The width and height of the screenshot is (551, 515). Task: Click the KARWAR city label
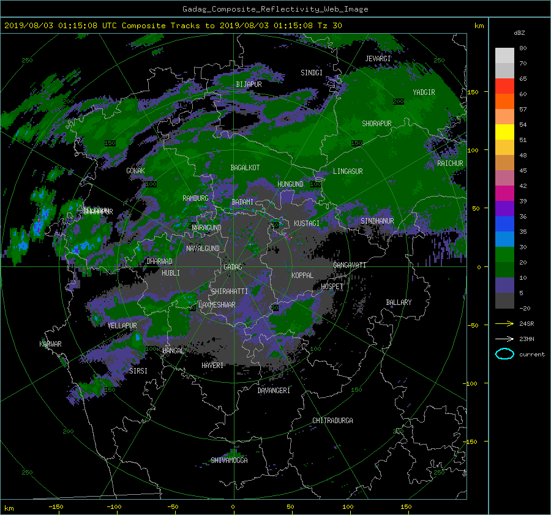[x=50, y=344]
